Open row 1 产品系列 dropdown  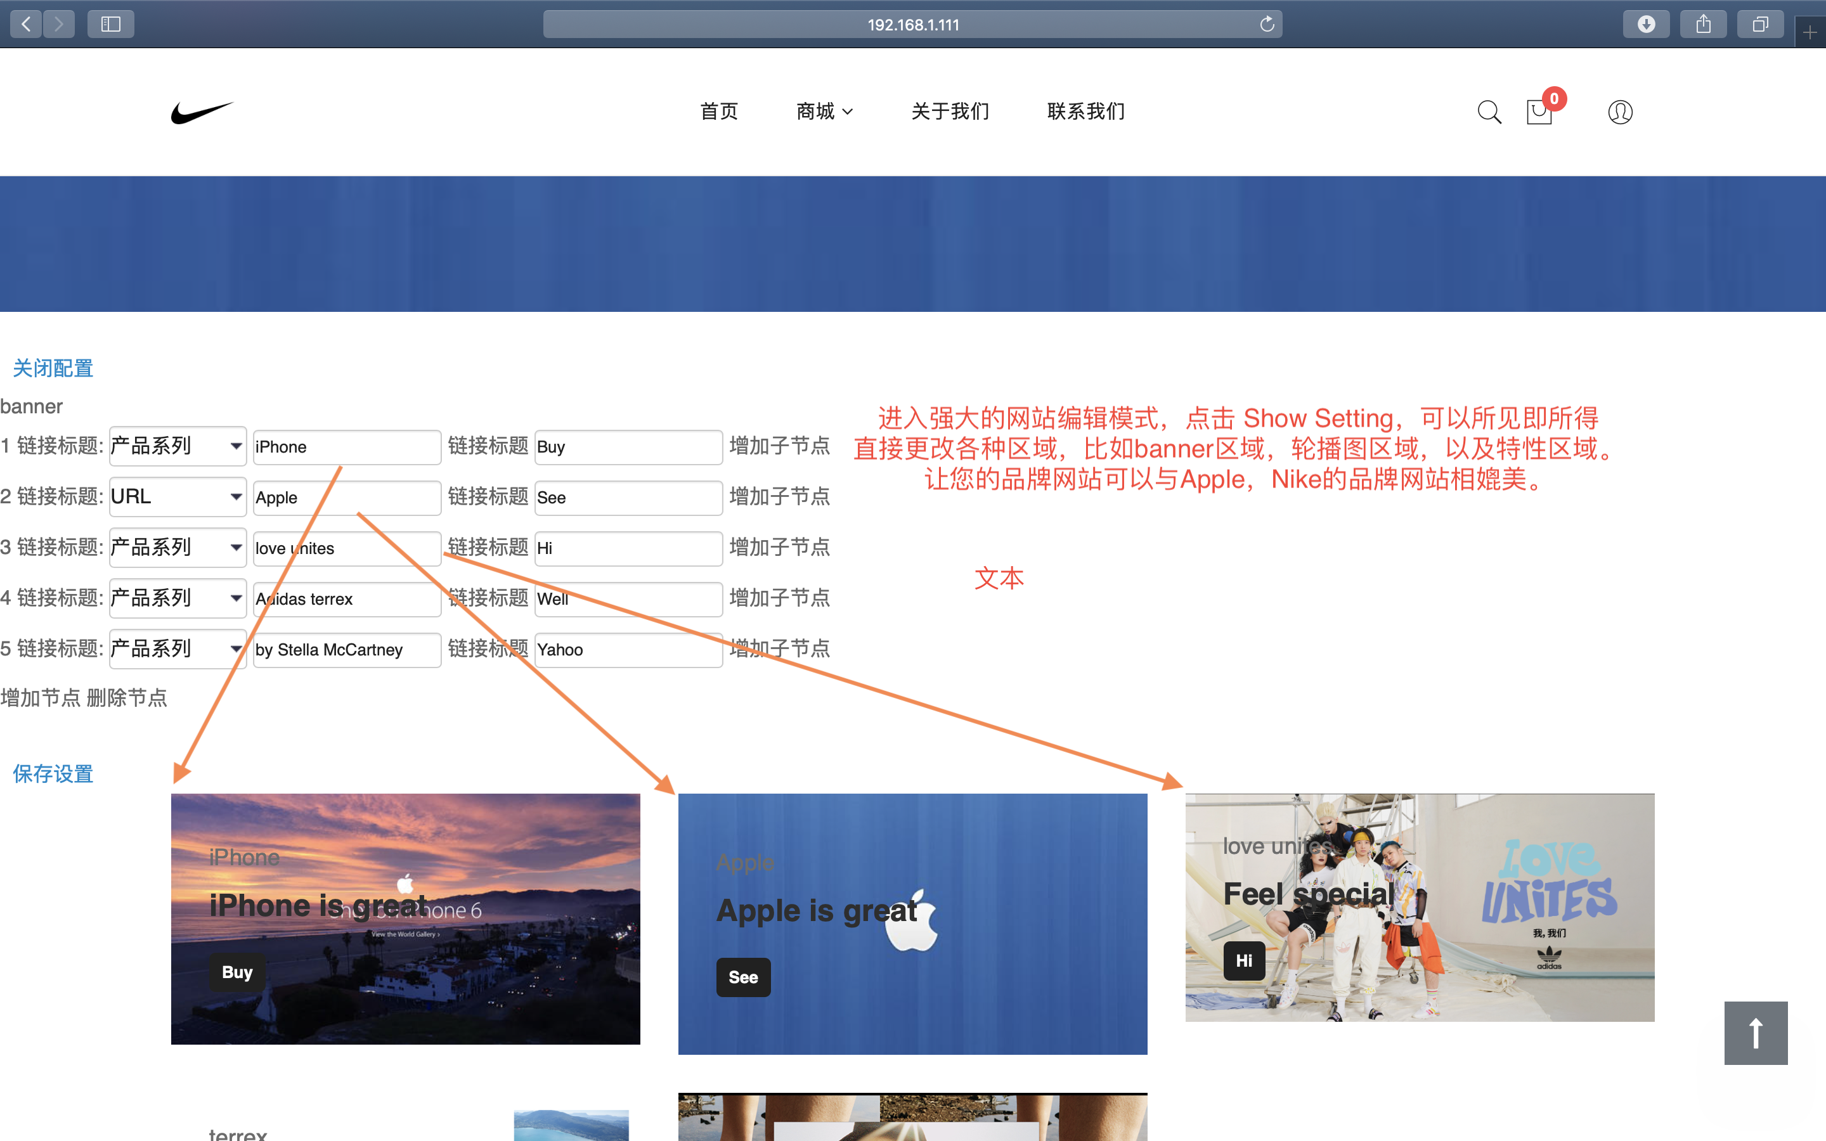click(178, 446)
